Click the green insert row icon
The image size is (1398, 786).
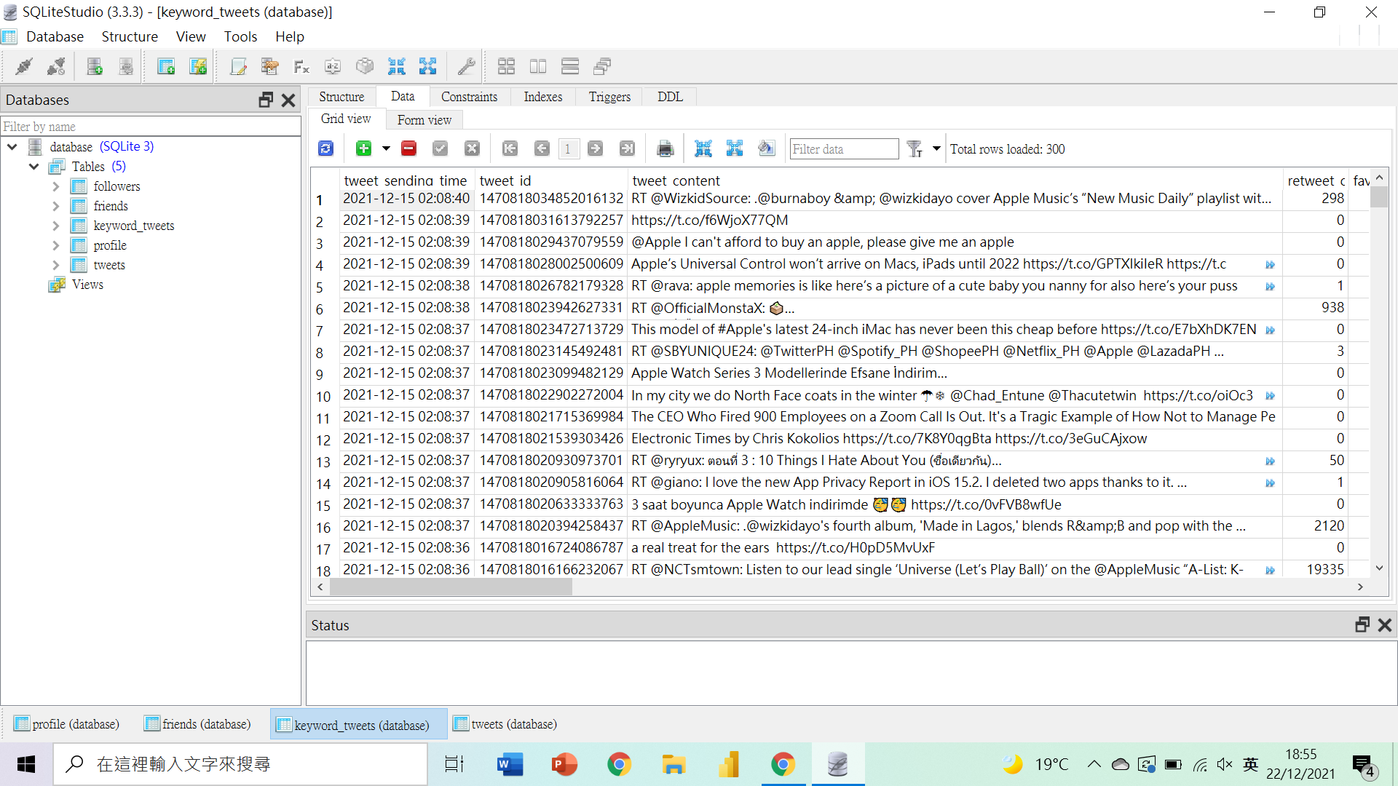[363, 148]
